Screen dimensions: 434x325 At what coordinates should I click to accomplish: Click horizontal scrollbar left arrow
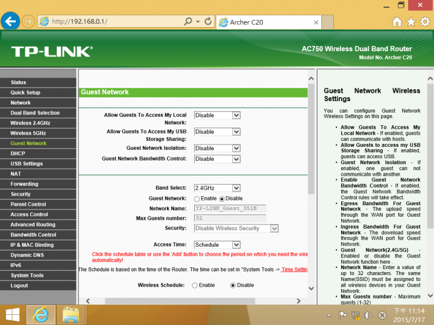coord(88,301)
